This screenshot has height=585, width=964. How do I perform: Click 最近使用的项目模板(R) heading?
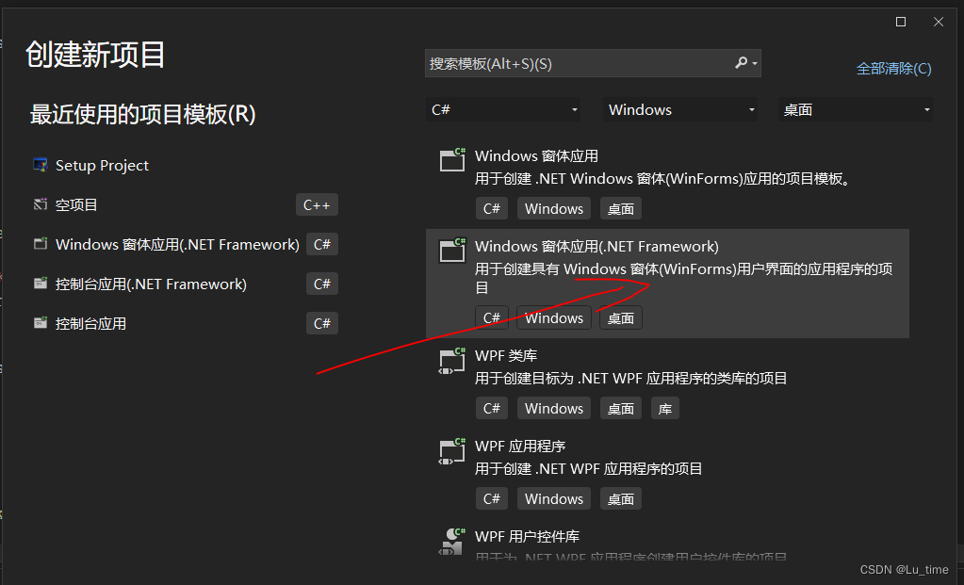tap(142, 114)
